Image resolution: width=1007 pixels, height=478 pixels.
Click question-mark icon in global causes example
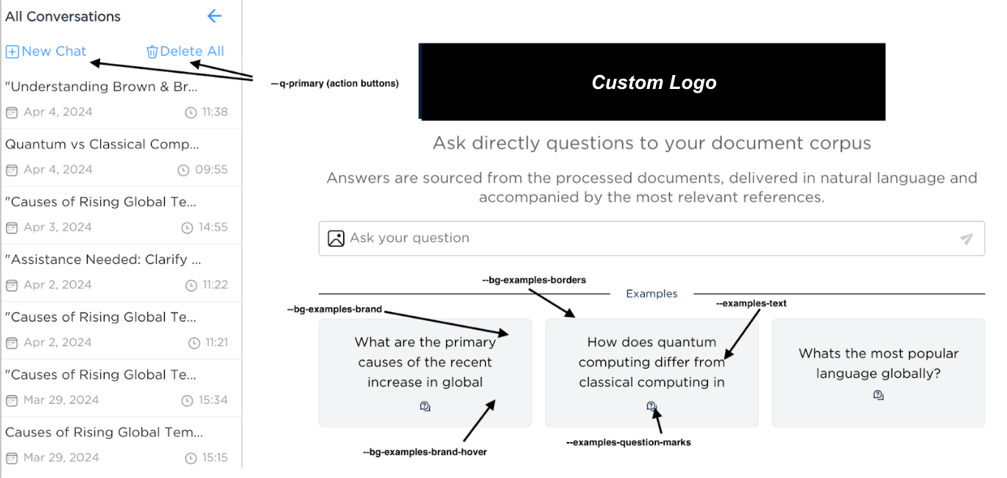(x=425, y=406)
